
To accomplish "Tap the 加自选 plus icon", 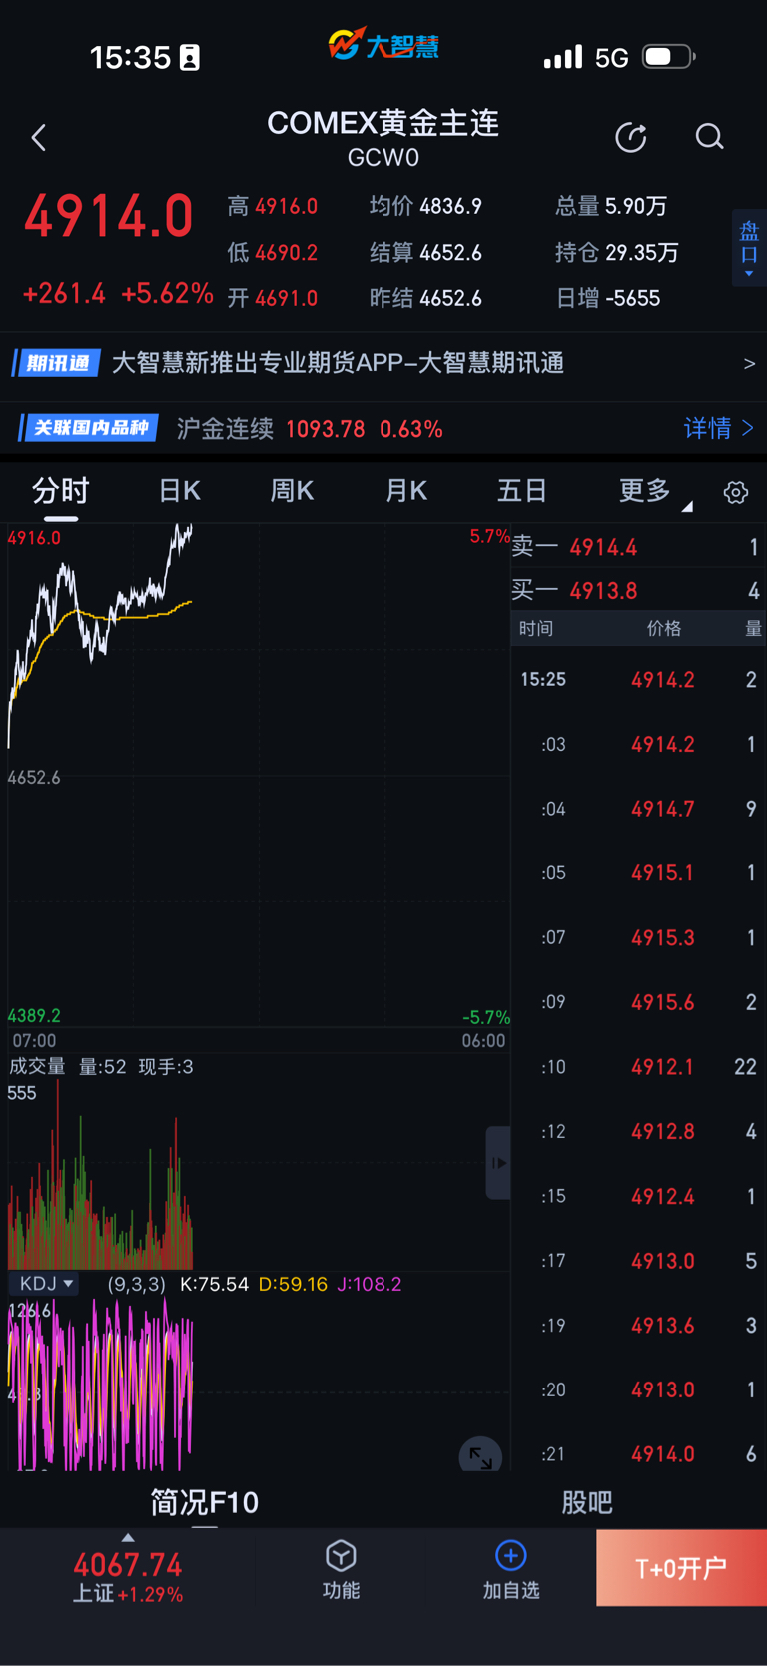I will click(511, 1555).
